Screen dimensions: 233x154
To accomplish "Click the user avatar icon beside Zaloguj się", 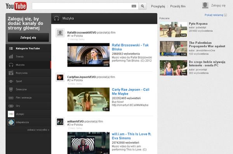I will pyautogui.click(x=205, y=5).
